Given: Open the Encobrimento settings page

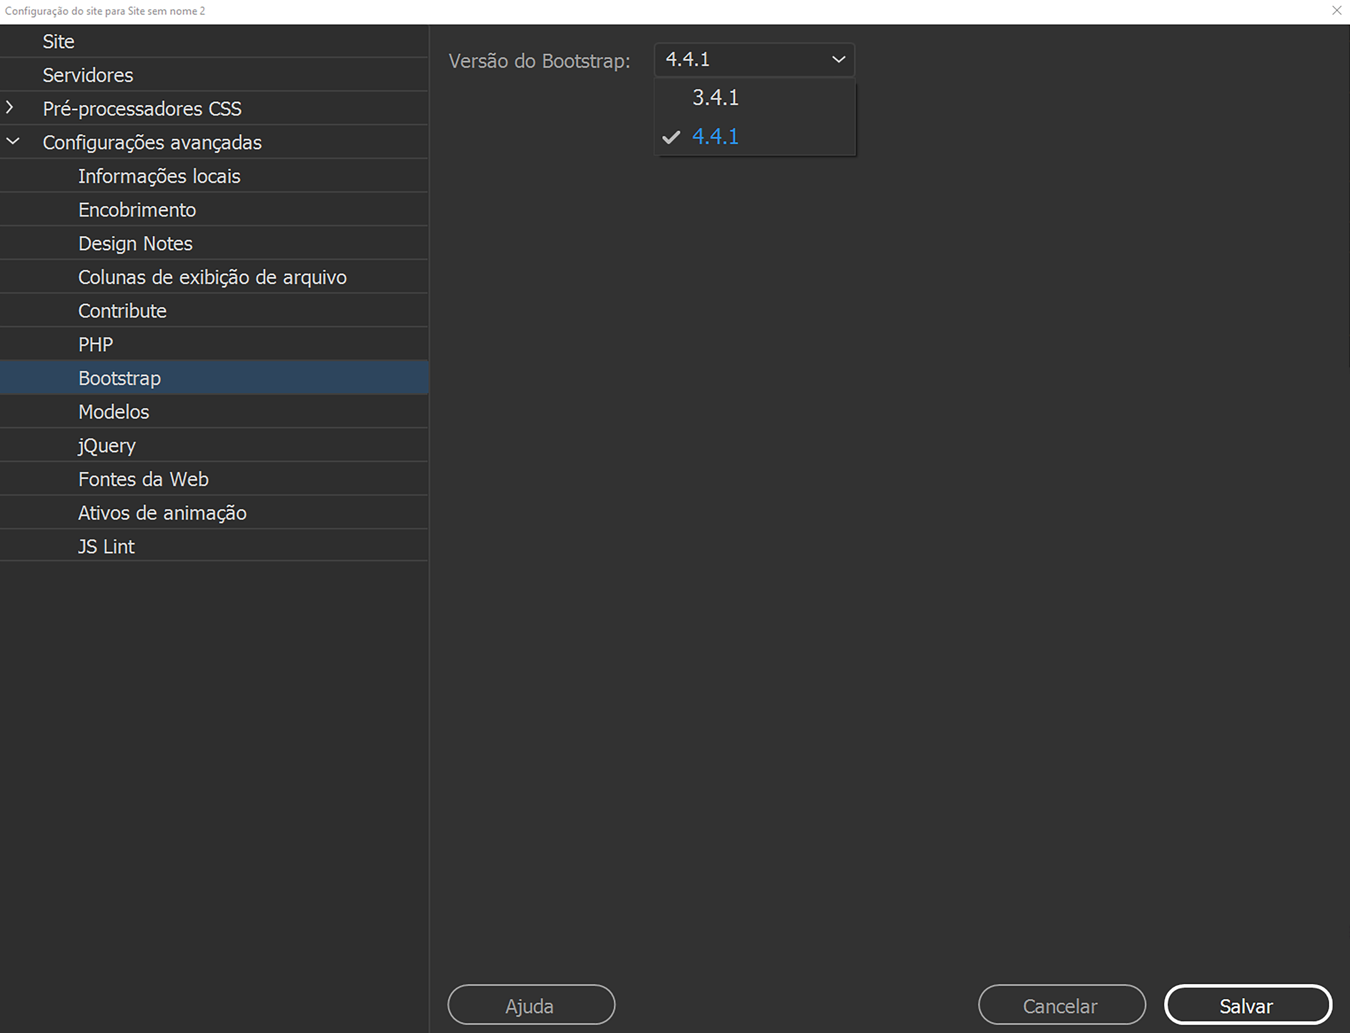Looking at the screenshot, I should [x=137, y=209].
